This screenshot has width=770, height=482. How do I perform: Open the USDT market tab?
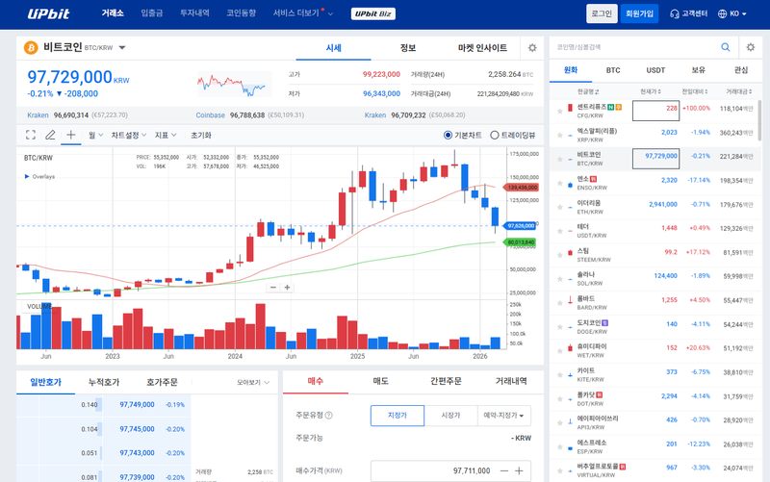[655, 70]
